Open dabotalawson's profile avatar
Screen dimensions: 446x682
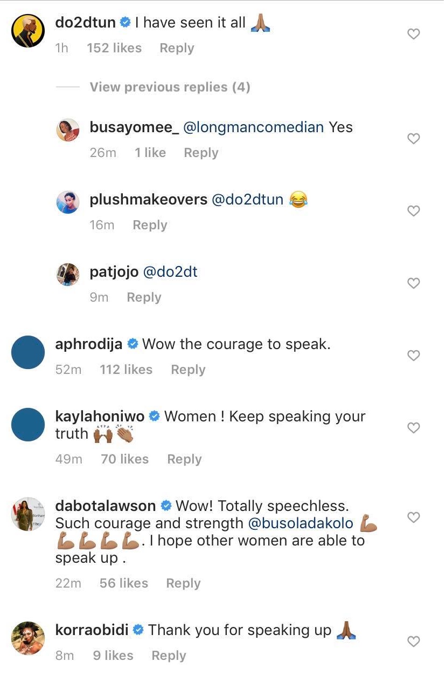28,514
